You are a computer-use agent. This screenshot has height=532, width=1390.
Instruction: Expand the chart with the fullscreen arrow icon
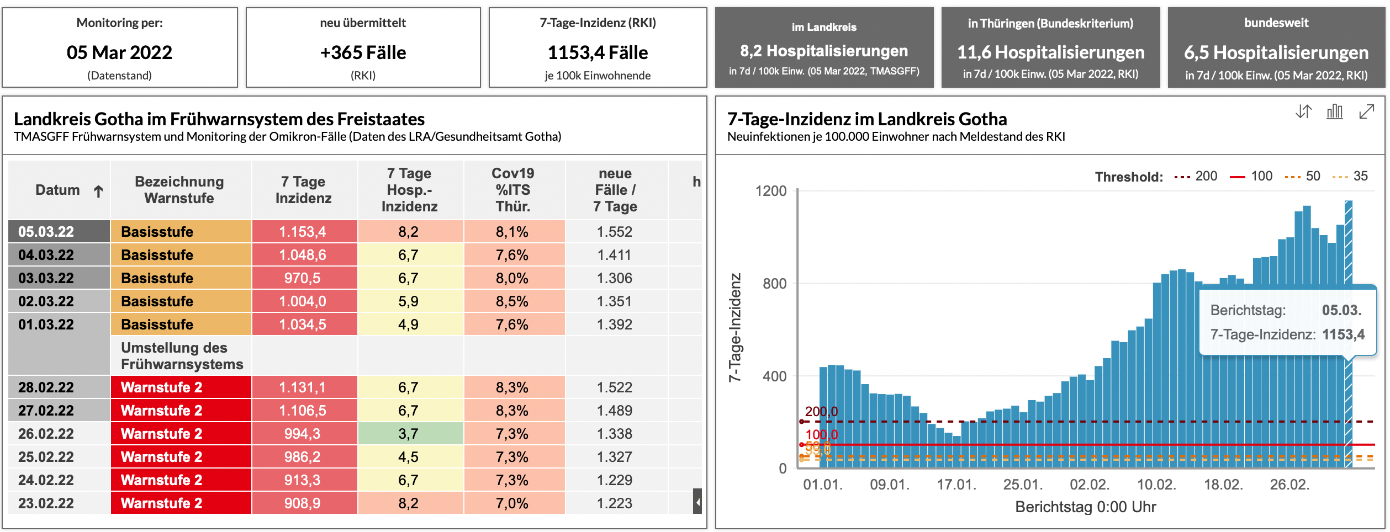point(1366,111)
